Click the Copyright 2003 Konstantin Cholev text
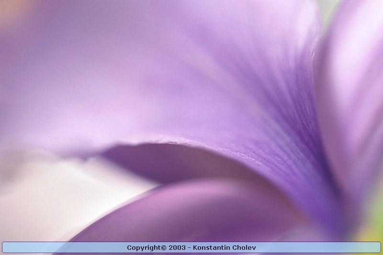The image size is (383, 255). pyautogui.click(x=191, y=247)
